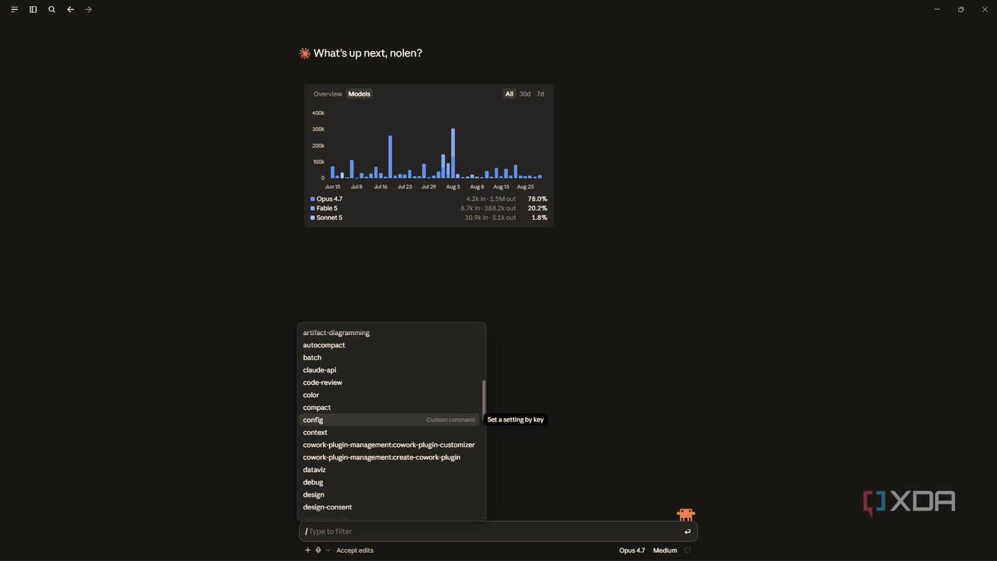Click the tallest Aug 3 chart bar
Screen dimensions: 997x561
[x=453, y=153]
